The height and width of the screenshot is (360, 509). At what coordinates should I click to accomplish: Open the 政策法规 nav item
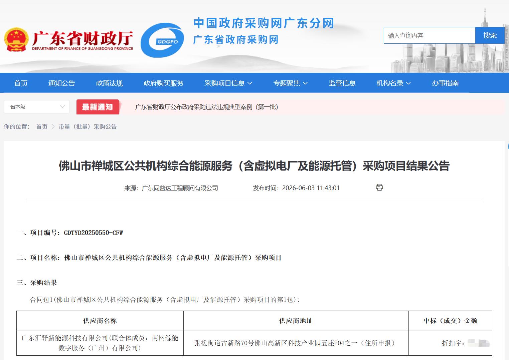coord(109,83)
